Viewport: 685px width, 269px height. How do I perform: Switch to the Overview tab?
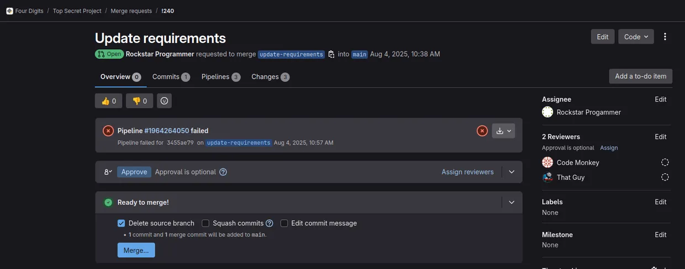(120, 77)
